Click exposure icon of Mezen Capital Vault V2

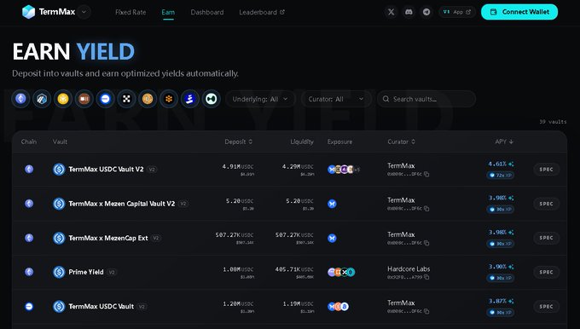point(332,204)
